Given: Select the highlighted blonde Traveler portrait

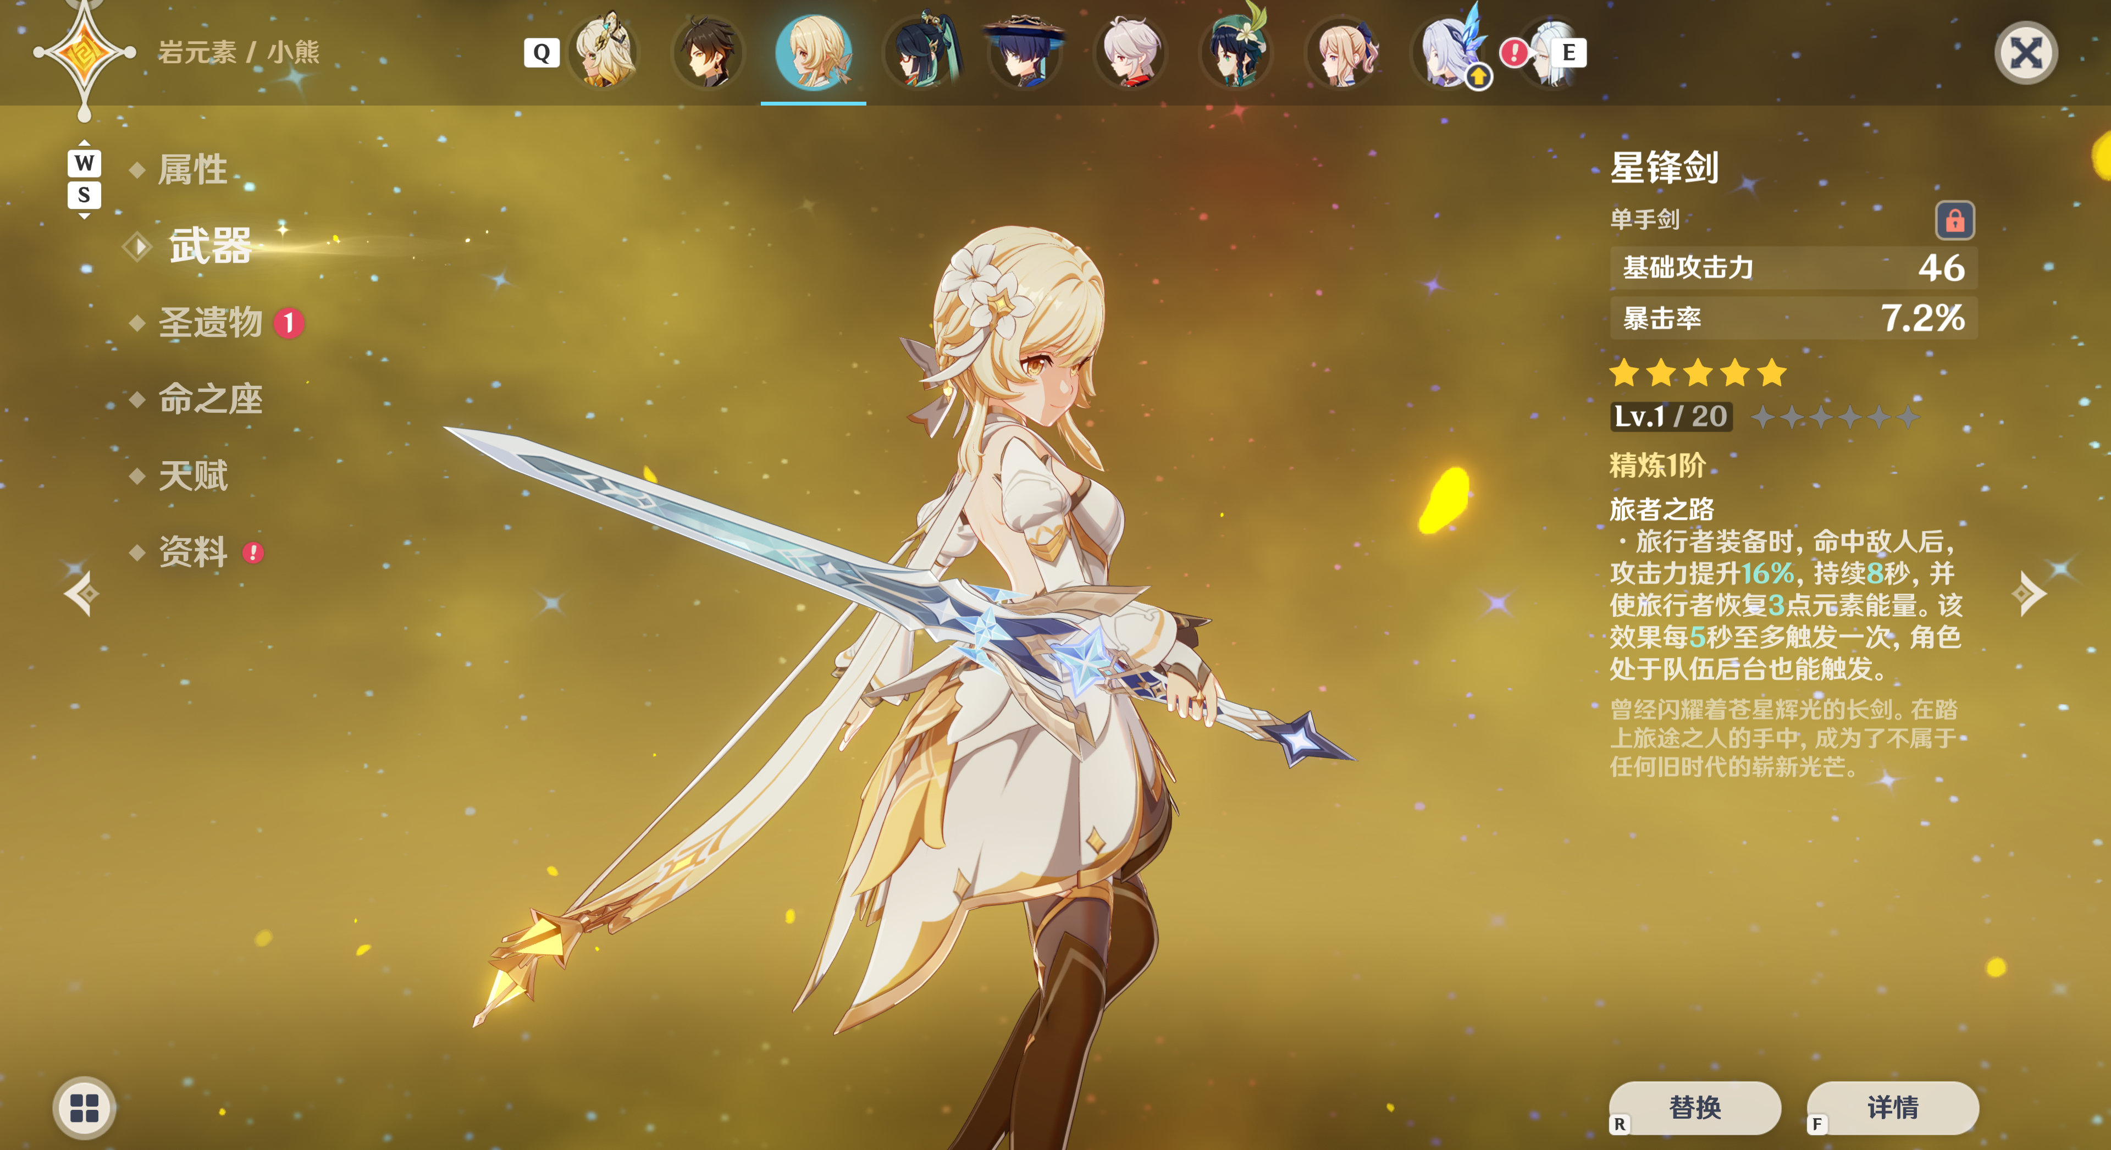Looking at the screenshot, I should pyautogui.click(x=813, y=52).
